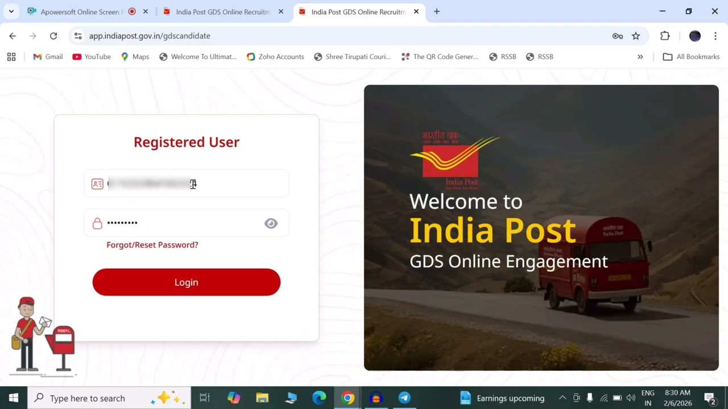Open Zoho Accounts bookmark
The image size is (728, 409).
[x=275, y=57]
